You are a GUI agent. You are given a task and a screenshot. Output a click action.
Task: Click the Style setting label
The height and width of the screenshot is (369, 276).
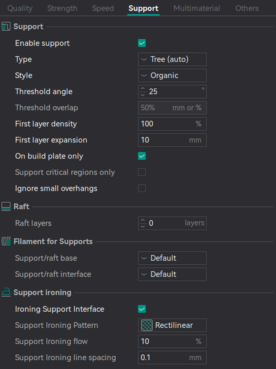tap(23, 76)
